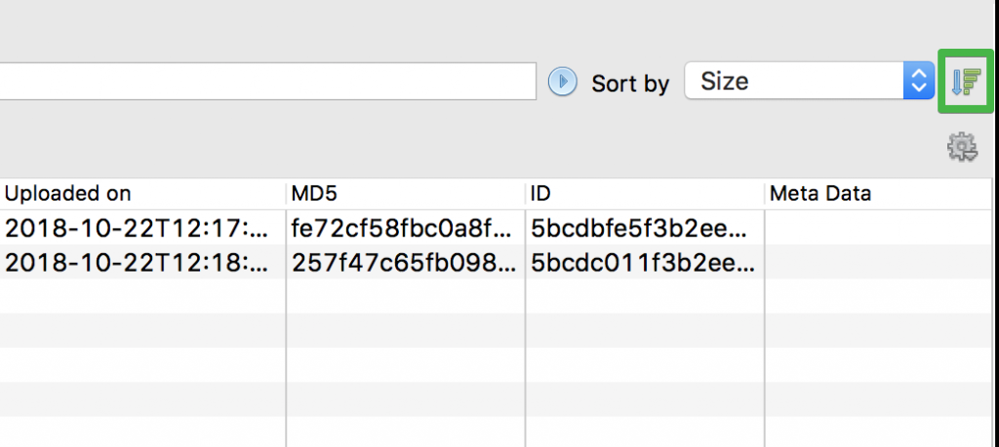The height and width of the screenshot is (447, 999).
Task: Click the divider between MD5 and ID headers
Action: pyautogui.click(x=525, y=194)
